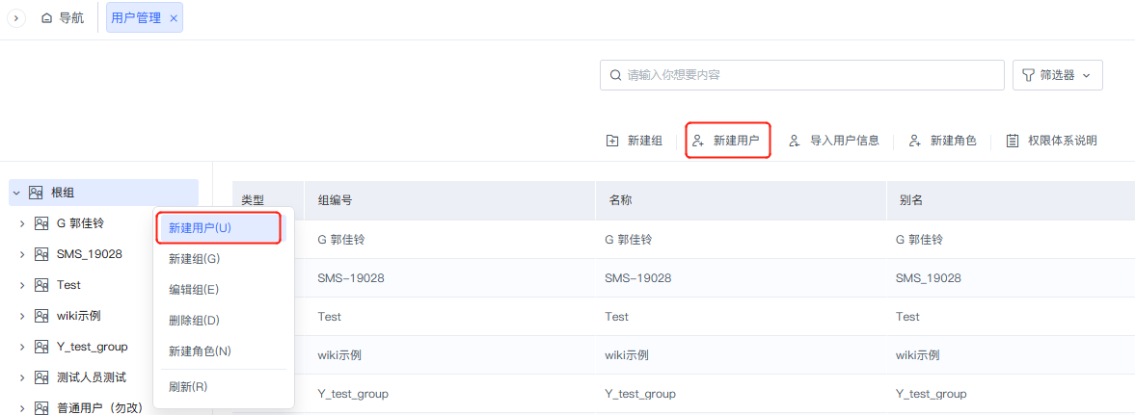This screenshot has height=415, width=1135.
Task: Select wiki示例 in the tree
Action: tap(78, 316)
